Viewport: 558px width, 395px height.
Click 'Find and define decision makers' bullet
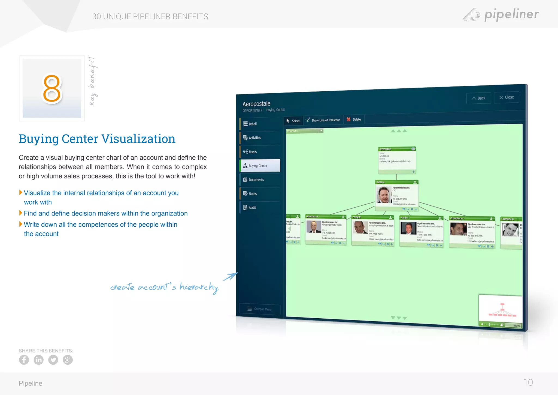106,213
